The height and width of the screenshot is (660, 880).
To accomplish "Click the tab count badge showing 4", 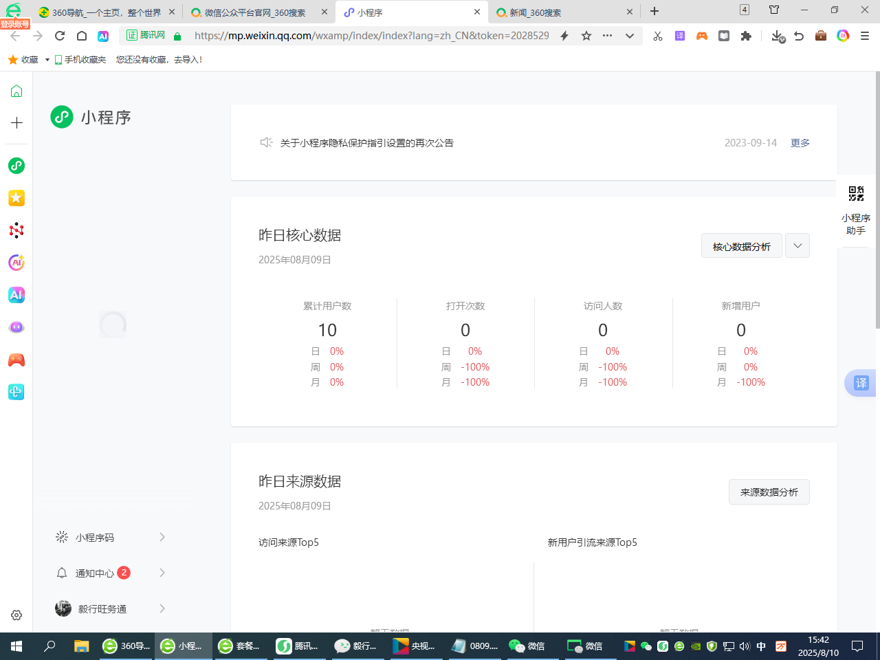I will click(745, 10).
